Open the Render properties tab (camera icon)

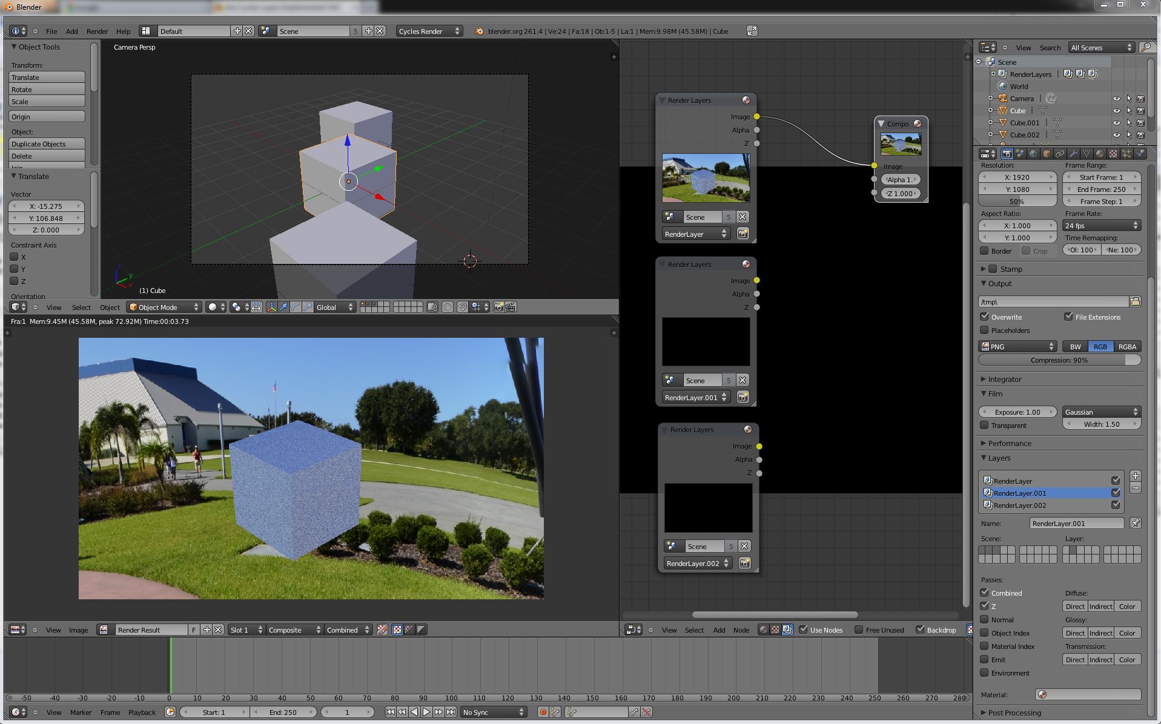click(x=1007, y=154)
